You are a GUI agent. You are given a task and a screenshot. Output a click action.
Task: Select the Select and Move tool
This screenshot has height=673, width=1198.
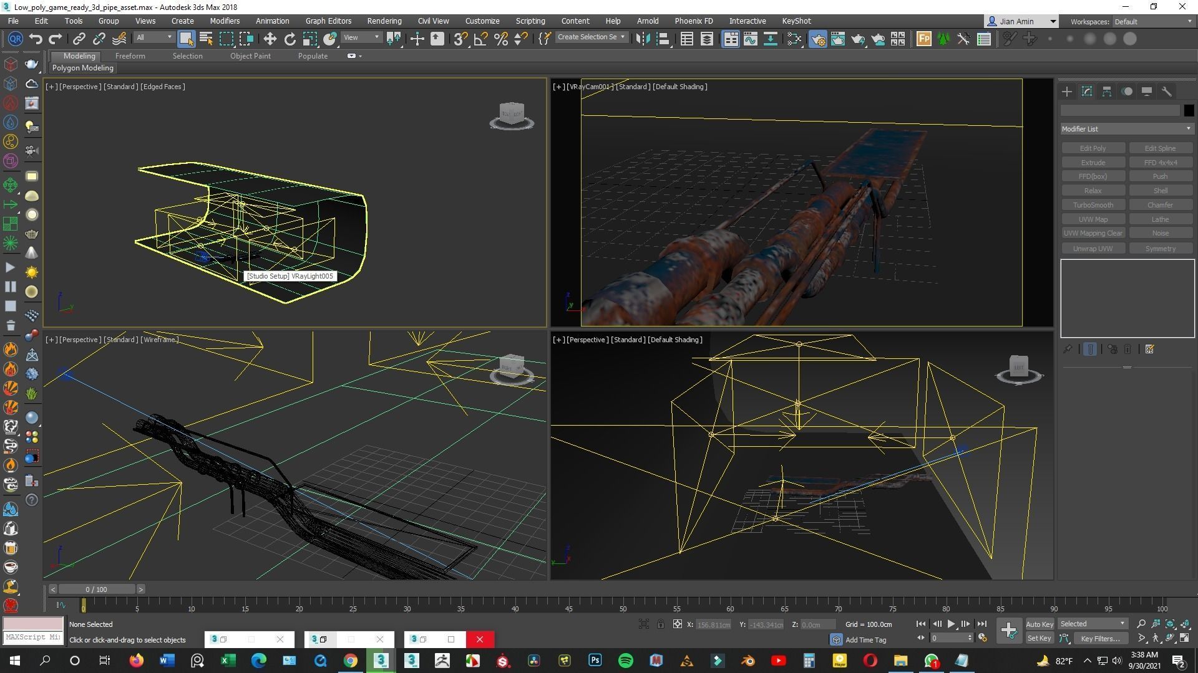pyautogui.click(x=270, y=39)
